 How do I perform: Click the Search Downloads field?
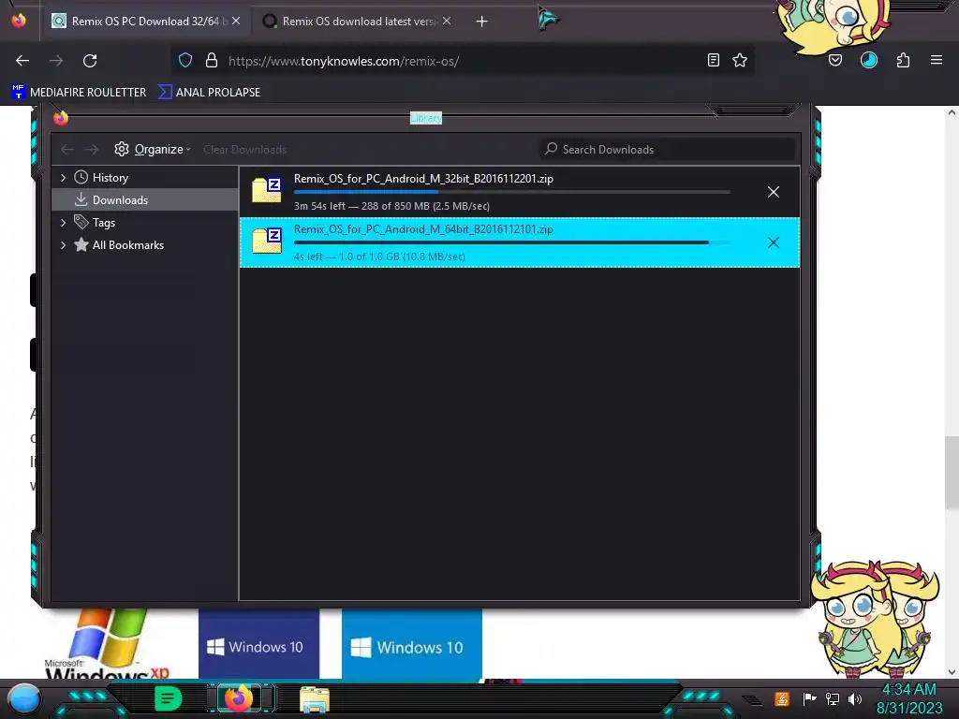(x=667, y=149)
